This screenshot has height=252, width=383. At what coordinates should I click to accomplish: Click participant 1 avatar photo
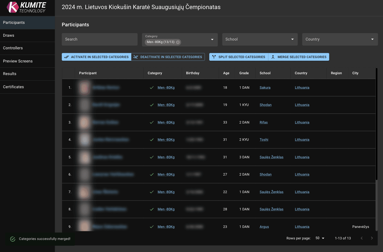pos(85,88)
